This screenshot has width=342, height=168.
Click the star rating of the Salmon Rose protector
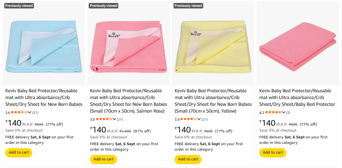pyautogui.click(x=104, y=119)
